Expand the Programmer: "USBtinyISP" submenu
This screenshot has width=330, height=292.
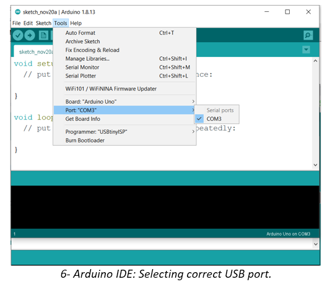(x=124, y=131)
